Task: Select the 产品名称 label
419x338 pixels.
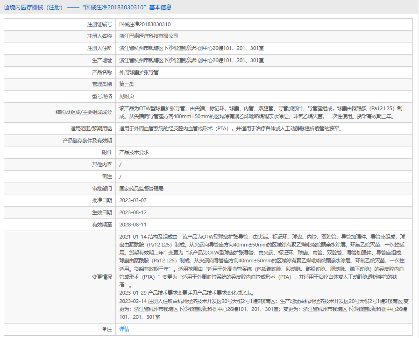Action: click(x=102, y=72)
